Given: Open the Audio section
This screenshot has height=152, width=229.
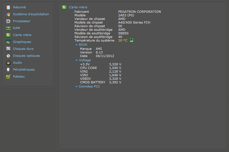Looking at the screenshot, I should [17, 63].
